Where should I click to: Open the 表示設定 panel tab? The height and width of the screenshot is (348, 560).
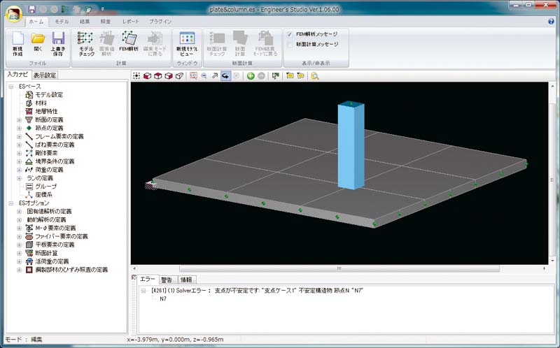coord(45,75)
